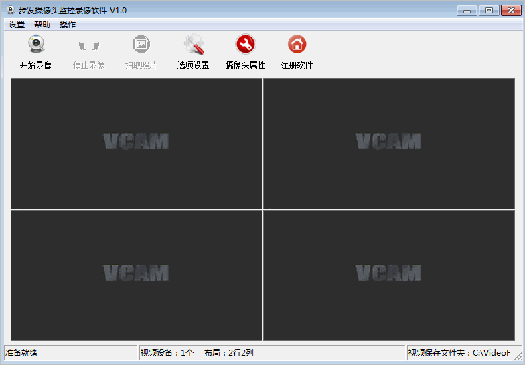Click the 准备就绪 status text
The width and height of the screenshot is (525, 365).
tap(21, 353)
